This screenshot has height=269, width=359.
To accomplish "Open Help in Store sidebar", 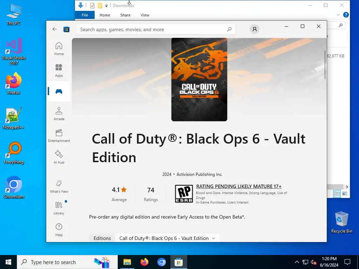I will (59, 230).
